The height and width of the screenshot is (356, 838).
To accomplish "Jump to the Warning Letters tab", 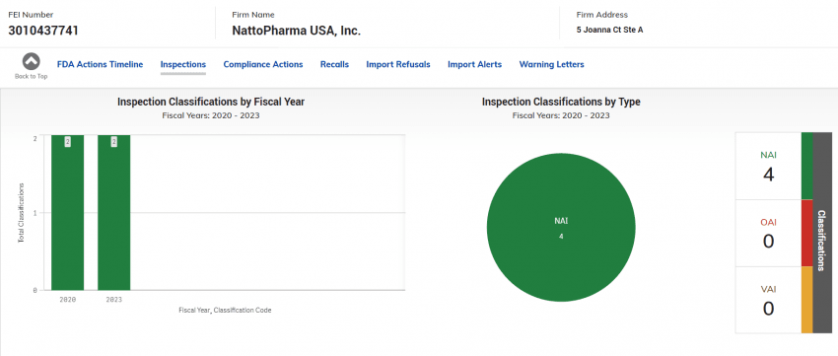I will pos(551,65).
